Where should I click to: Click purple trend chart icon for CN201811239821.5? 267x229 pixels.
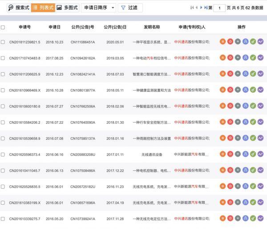click(x=260, y=41)
